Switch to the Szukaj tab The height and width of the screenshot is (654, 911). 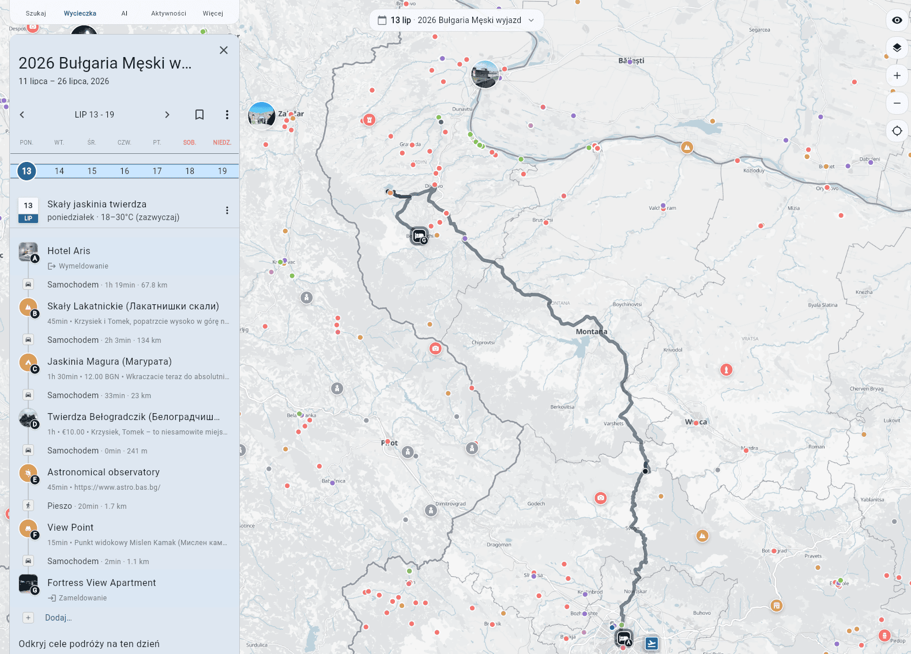(x=36, y=13)
